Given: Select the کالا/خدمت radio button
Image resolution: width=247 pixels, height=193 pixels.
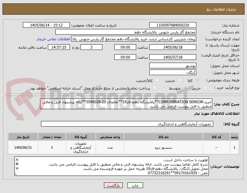Looking at the screenshot, I should (x=157, y=80).
